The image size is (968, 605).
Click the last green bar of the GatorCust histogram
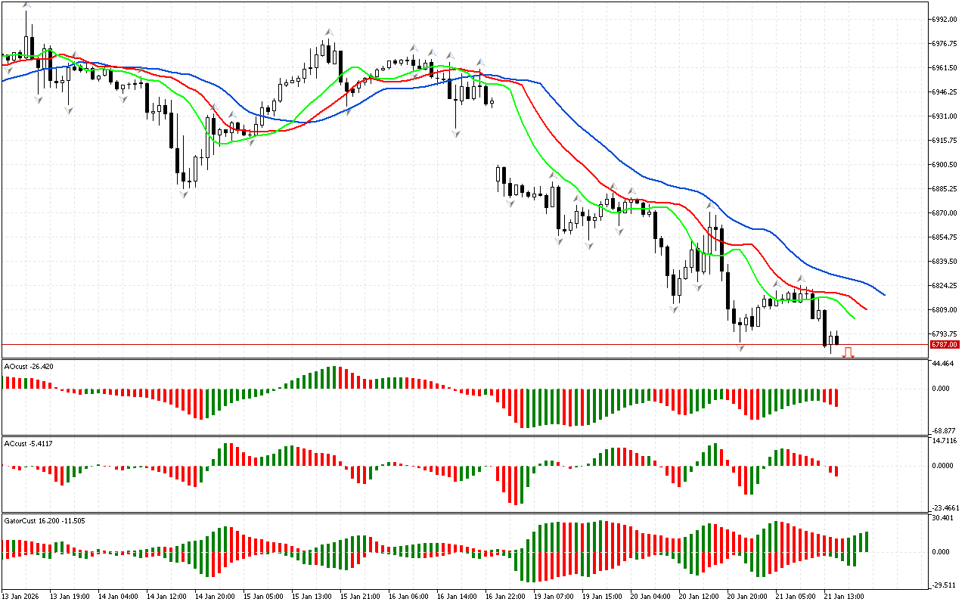pyautogui.click(x=866, y=541)
